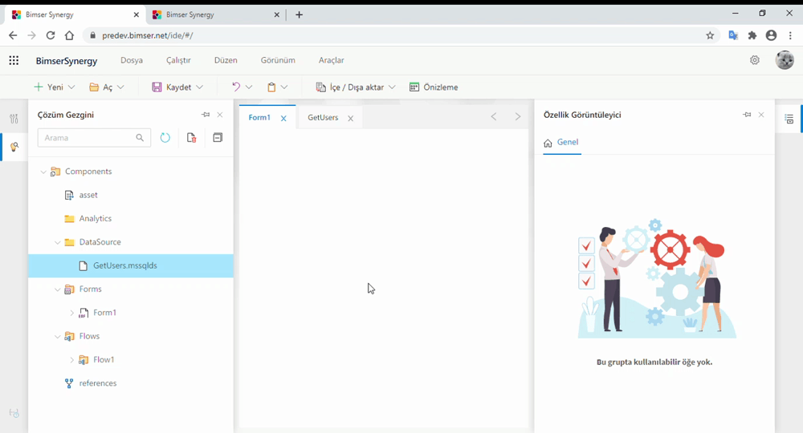Expand the Form1 tree node
The image size is (803, 433).
(71, 313)
